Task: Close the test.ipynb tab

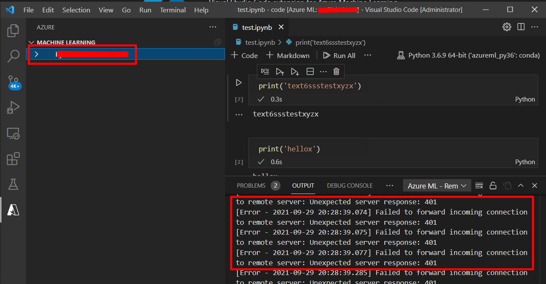Action: click(281, 27)
